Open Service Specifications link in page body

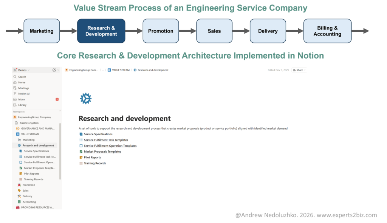click(x=98, y=134)
